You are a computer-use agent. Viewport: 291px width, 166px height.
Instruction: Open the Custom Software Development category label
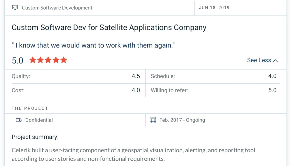(57, 8)
